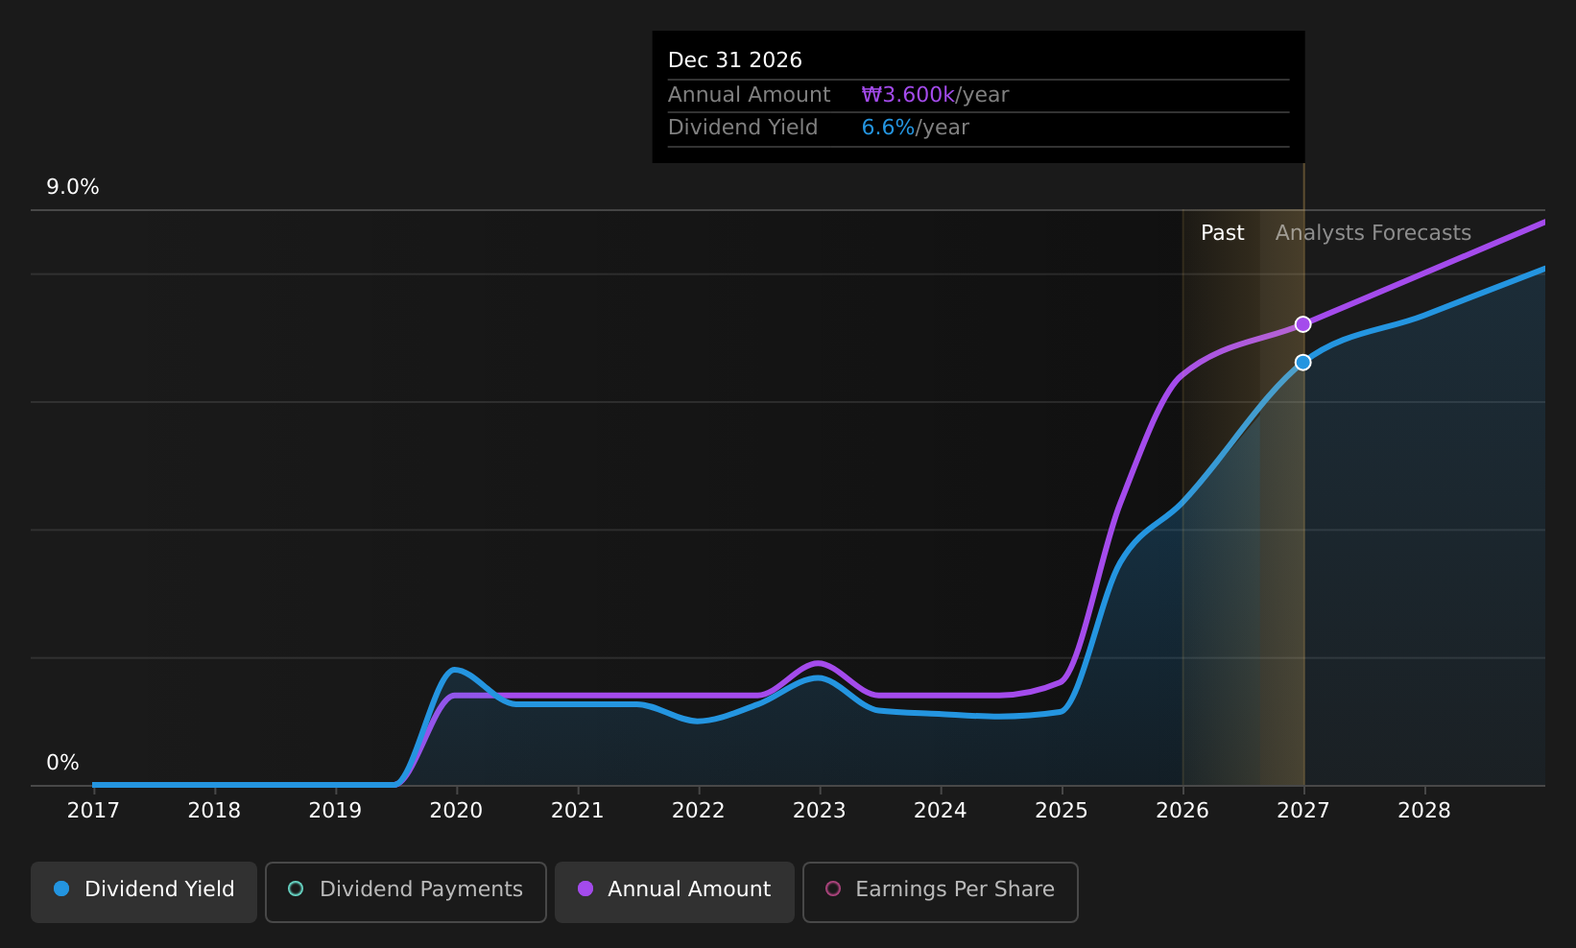Click the blue Dividend Yield legend dot
The height and width of the screenshot is (948, 1576).
pyautogui.click(x=61, y=889)
